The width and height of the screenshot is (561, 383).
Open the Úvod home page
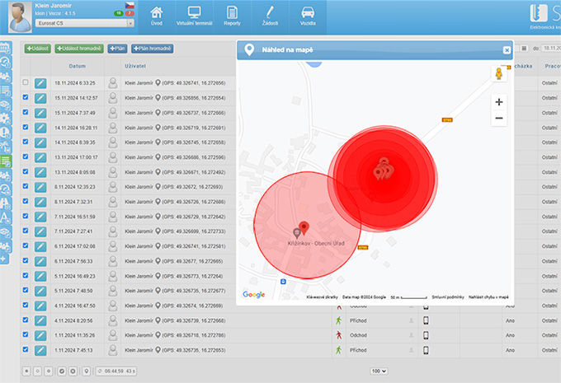click(157, 16)
